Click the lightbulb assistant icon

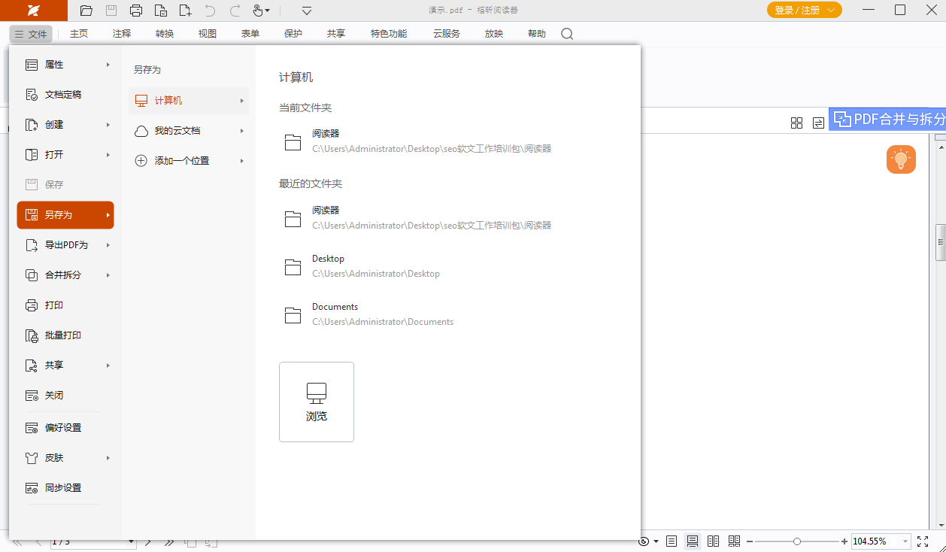pos(901,159)
